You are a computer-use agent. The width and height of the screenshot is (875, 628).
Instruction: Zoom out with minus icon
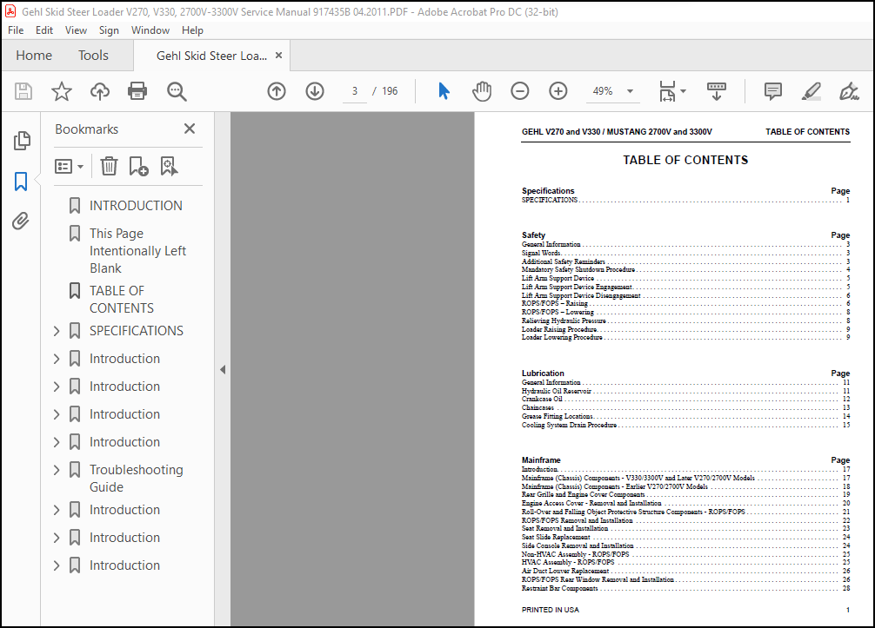519,91
